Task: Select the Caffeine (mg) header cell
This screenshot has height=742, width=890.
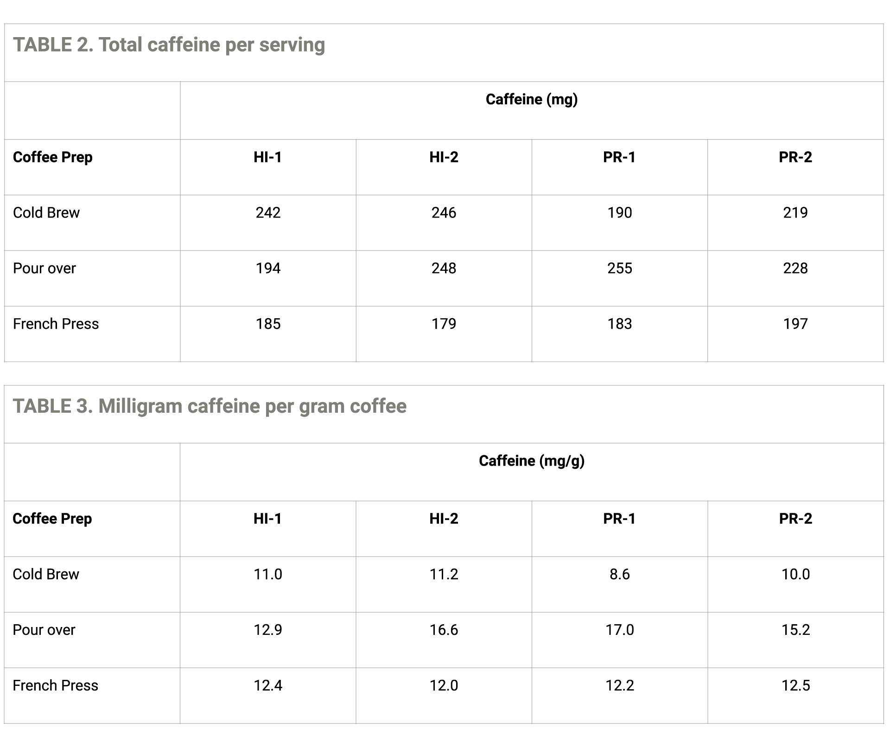Action: [532, 110]
